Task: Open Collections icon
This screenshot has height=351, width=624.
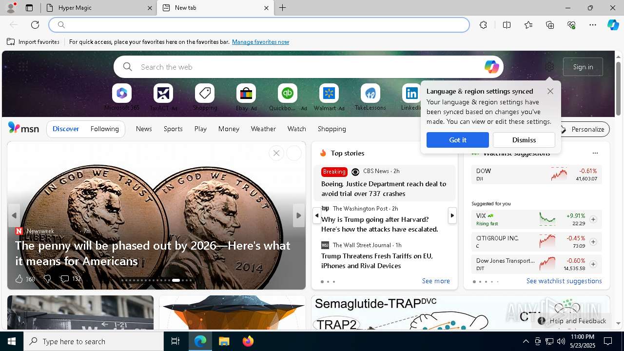Action: [x=550, y=25]
